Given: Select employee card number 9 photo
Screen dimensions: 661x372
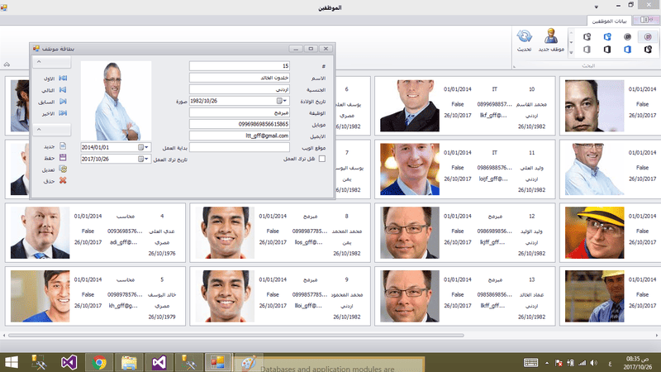Looking at the screenshot, I should pos(225,296).
